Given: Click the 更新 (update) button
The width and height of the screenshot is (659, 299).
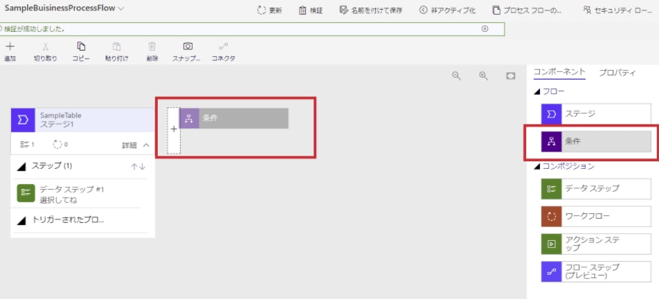Looking at the screenshot, I should (x=269, y=10).
